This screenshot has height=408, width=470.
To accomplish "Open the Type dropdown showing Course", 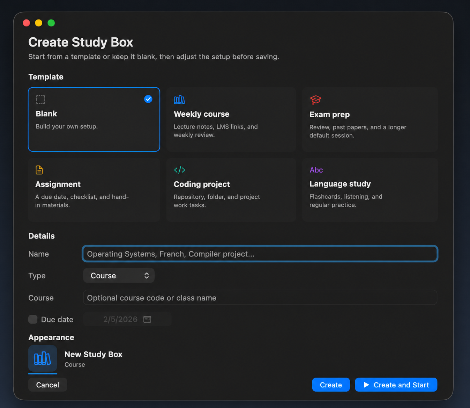I will tap(119, 276).
